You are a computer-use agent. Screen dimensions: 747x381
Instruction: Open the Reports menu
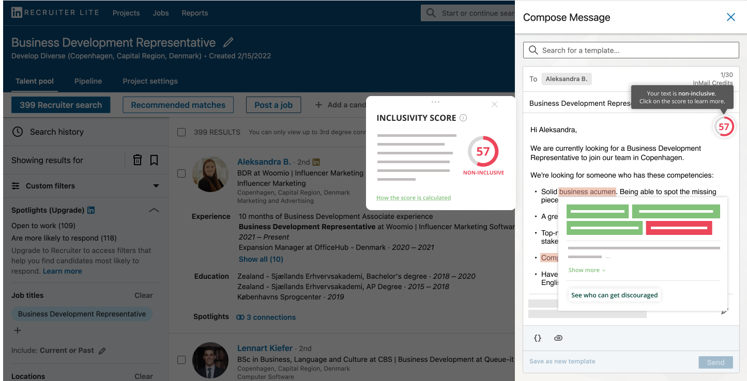pyautogui.click(x=195, y=13)
